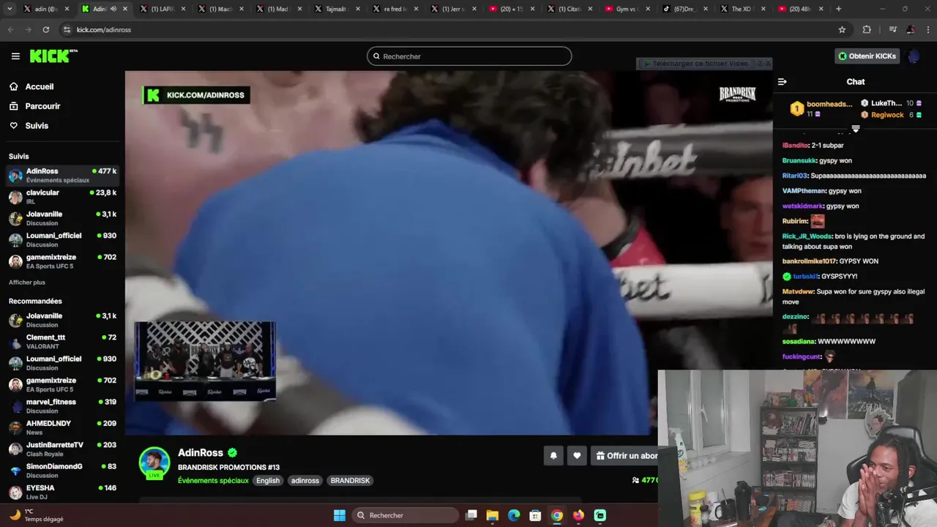
Task: Click the BRANDRISK tag
Action: coord(350,481)
